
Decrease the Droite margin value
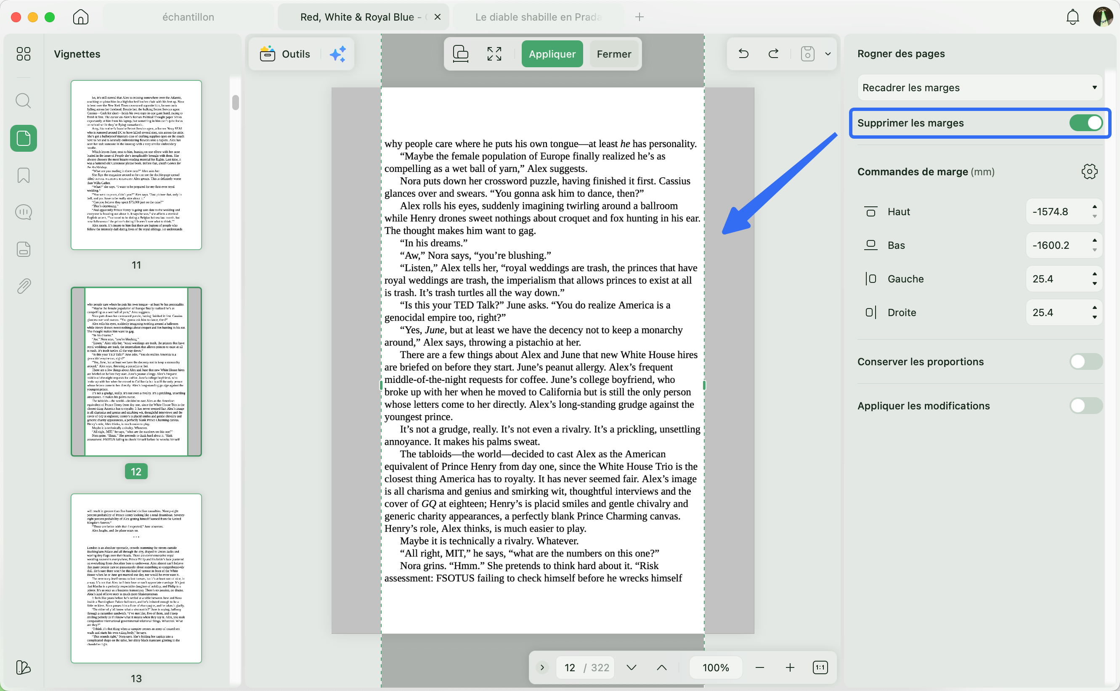(x=1094, y=318)
